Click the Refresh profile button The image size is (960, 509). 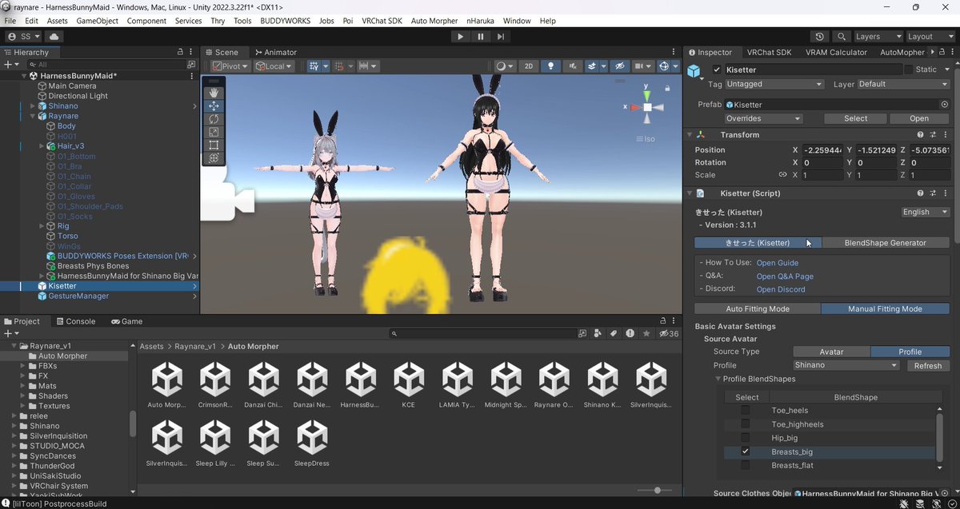[x=928, y=365]
